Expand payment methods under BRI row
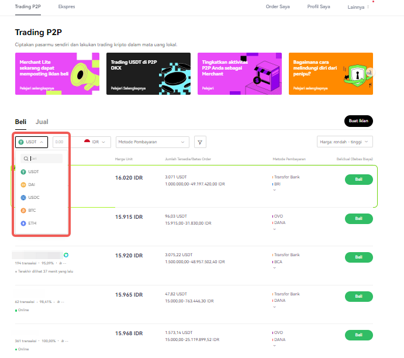The image size is (404, 358). click(x=274, y=190)
